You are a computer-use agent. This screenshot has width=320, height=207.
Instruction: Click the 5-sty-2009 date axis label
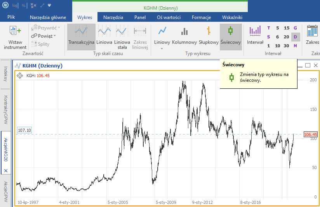pyautogui.click(x=166, y=202)
